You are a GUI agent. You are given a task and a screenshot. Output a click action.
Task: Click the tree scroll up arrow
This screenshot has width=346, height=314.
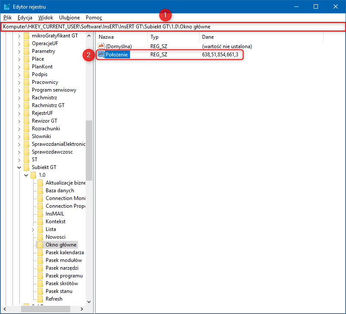pyautogui.click(x=89, y=36)
